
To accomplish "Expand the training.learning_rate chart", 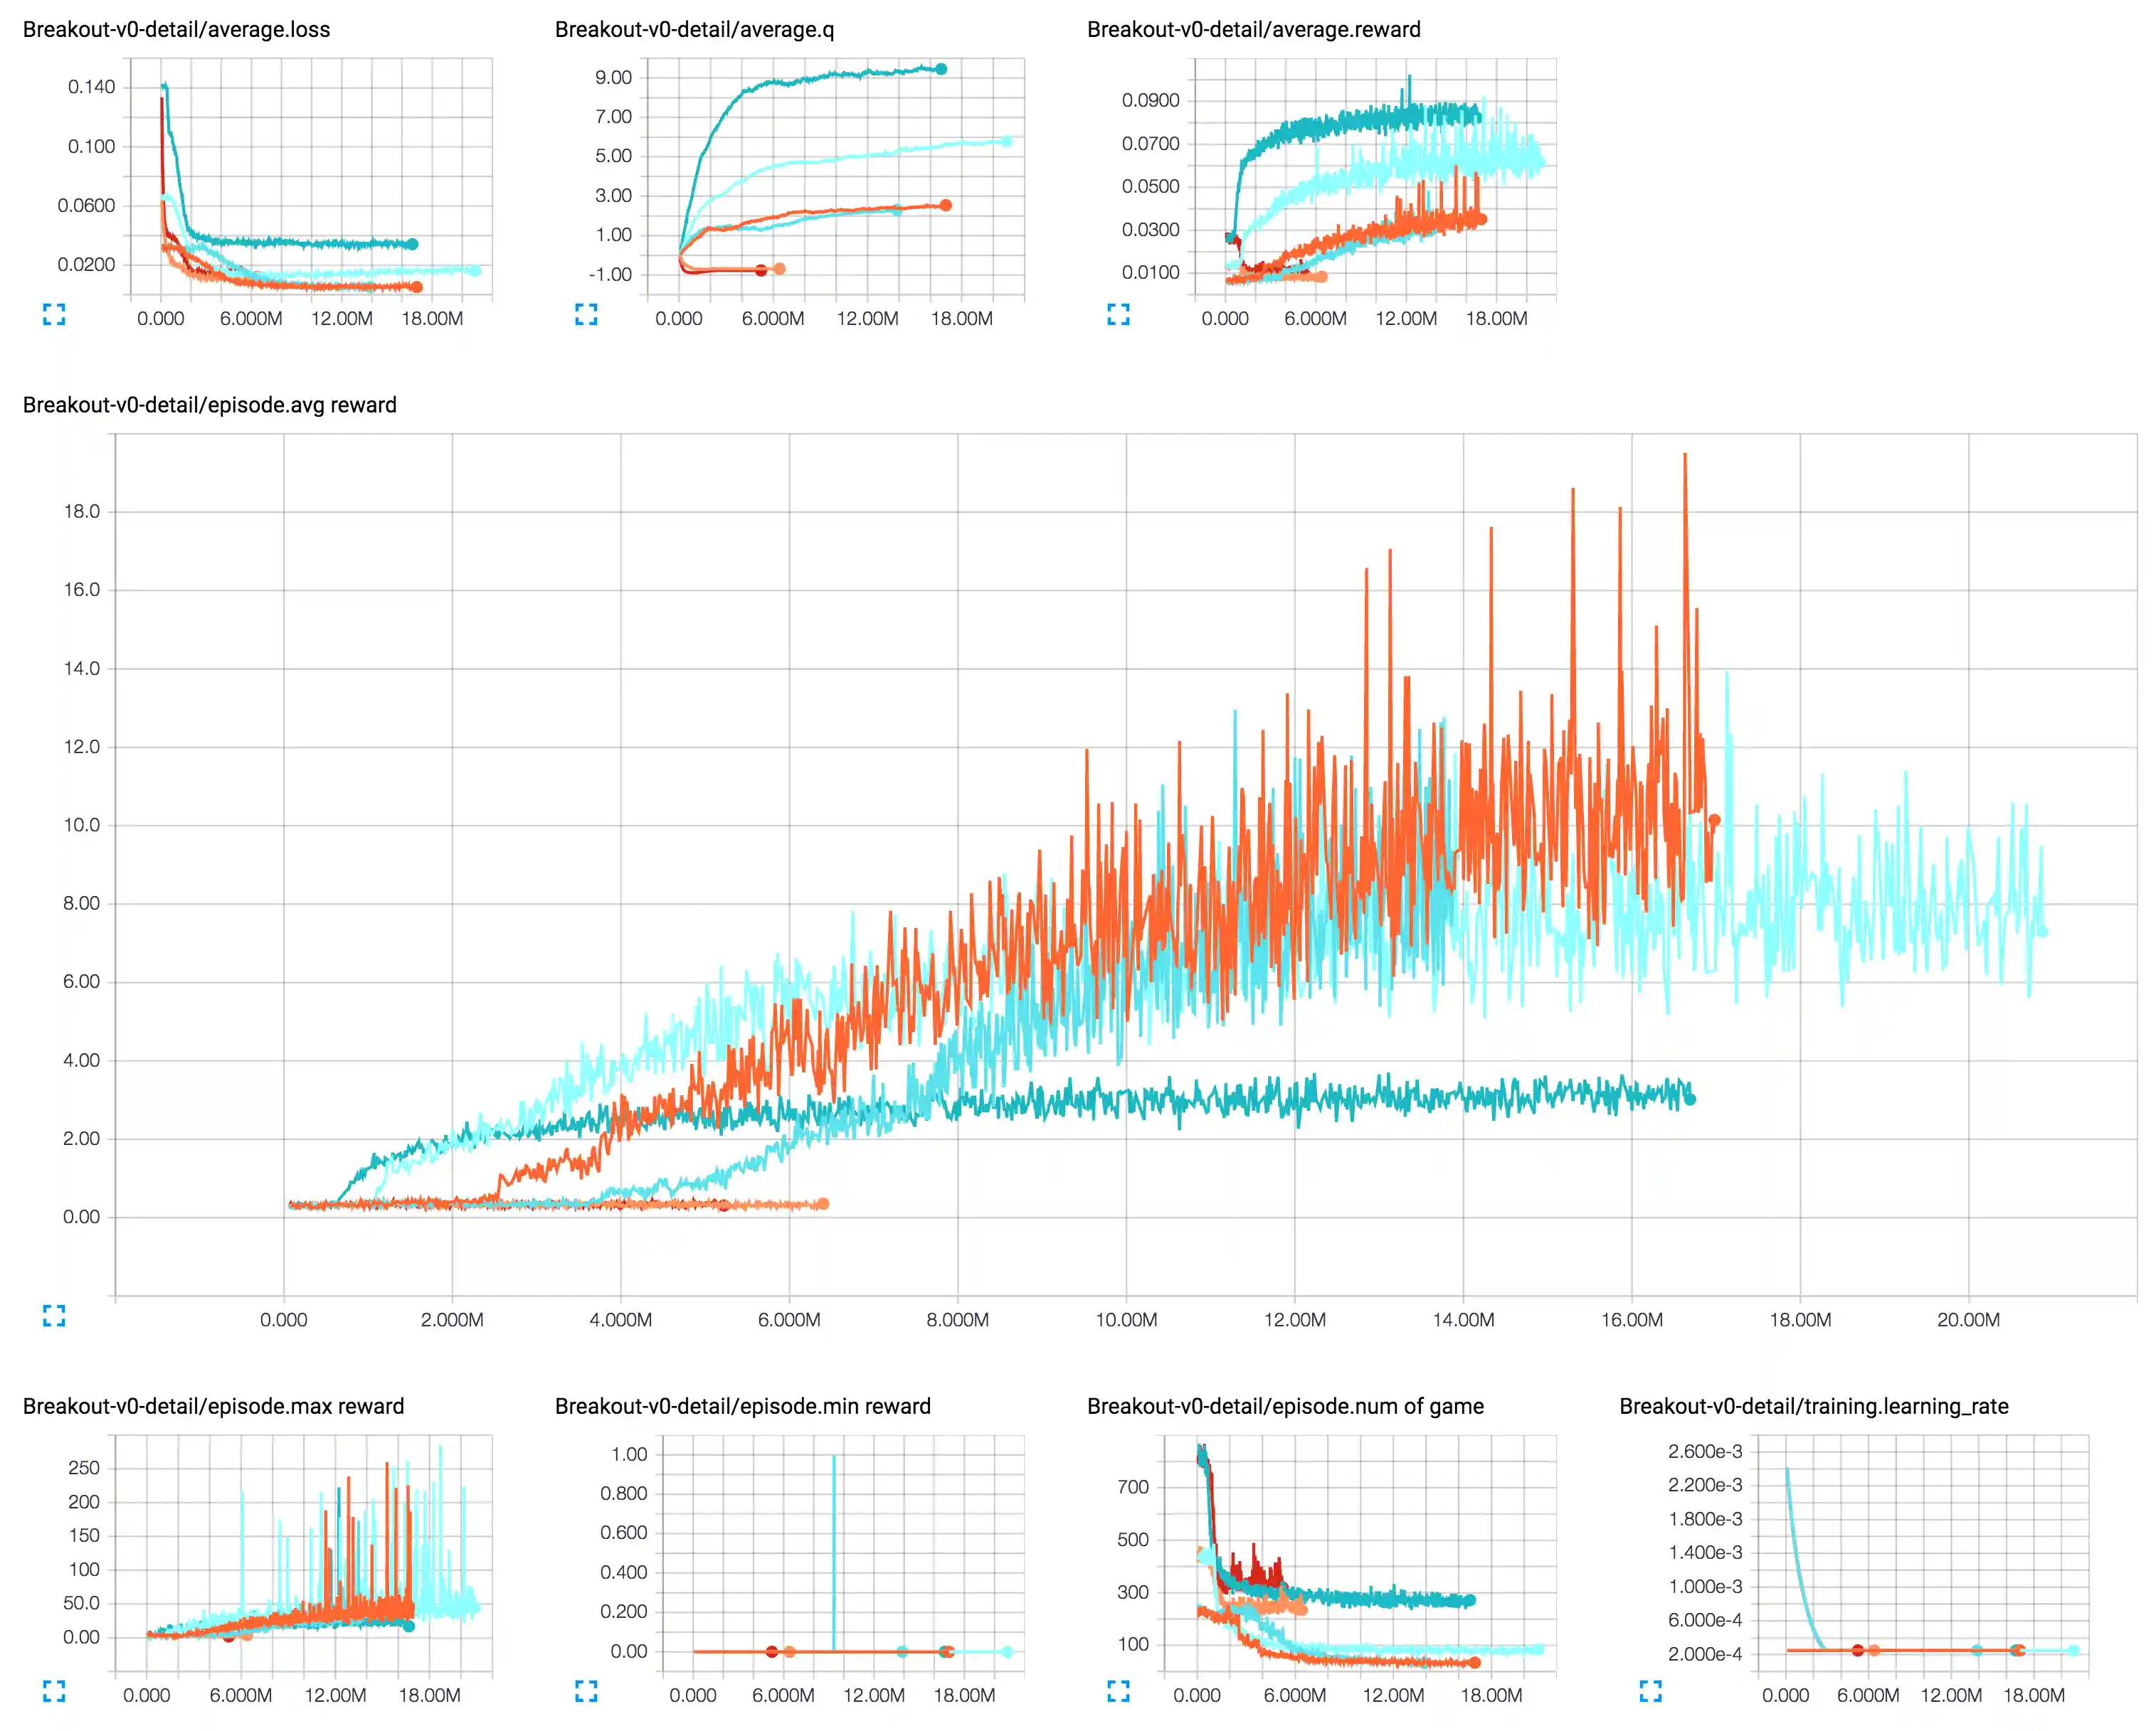I will (x=1650, y=1691).
